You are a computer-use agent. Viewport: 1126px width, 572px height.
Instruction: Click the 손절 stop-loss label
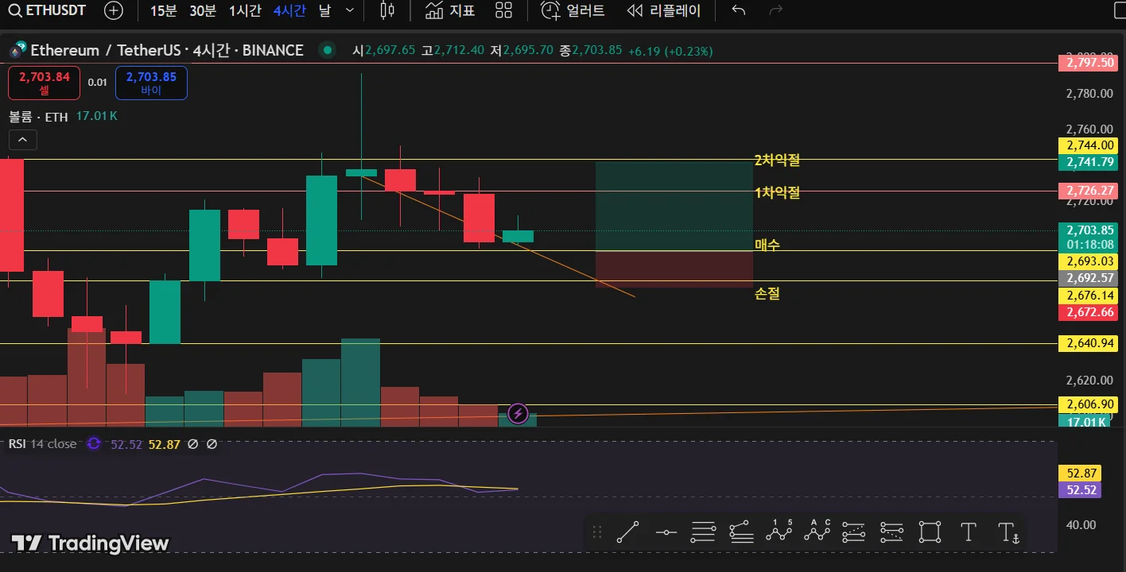click(767, 294)
